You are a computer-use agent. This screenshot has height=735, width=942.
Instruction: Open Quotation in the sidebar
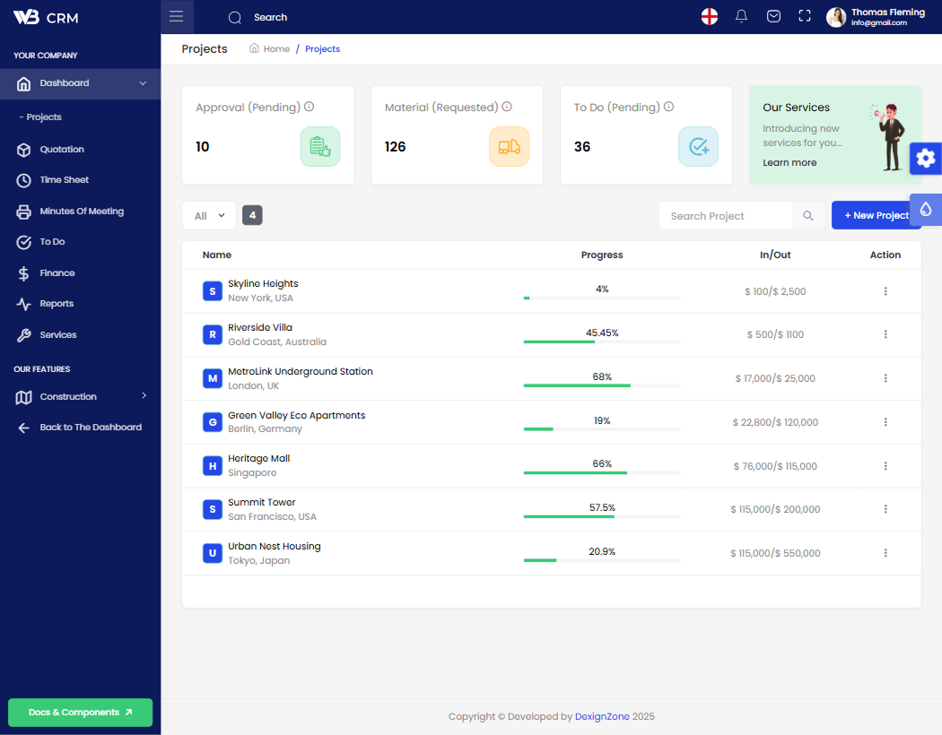62,150
